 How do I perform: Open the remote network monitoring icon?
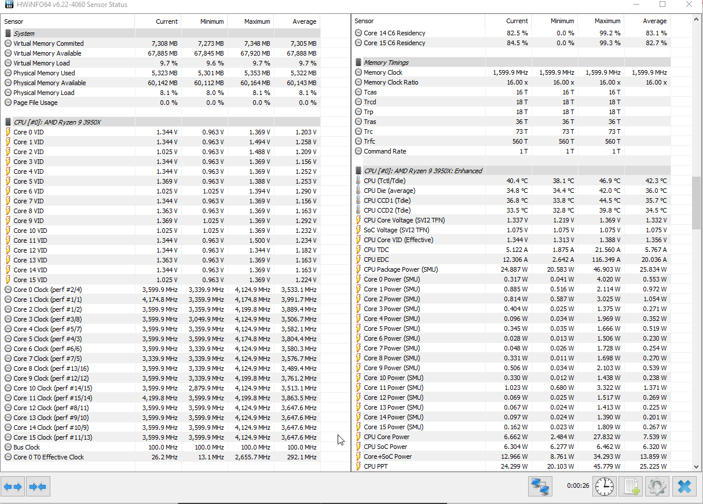[x=540, y=487]
